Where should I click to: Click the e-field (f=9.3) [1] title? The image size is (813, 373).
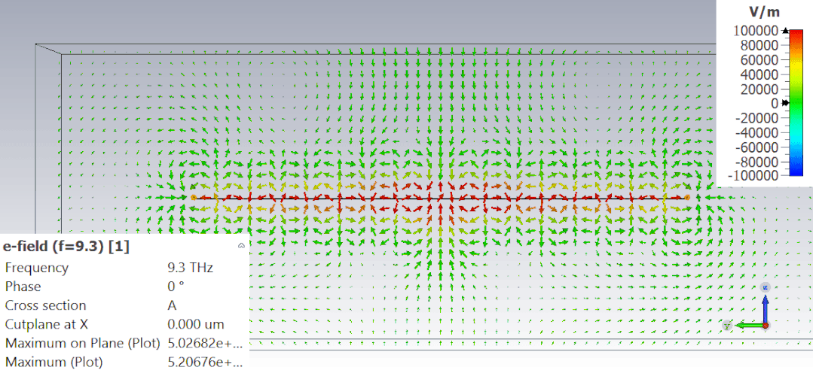point(66,246)
